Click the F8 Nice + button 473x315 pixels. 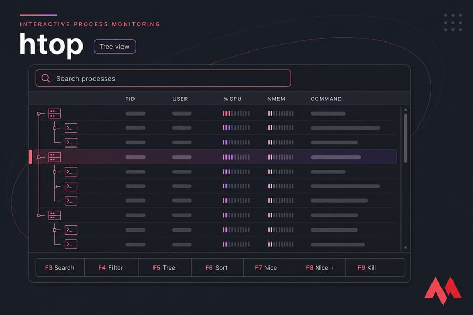pos(320,268)
